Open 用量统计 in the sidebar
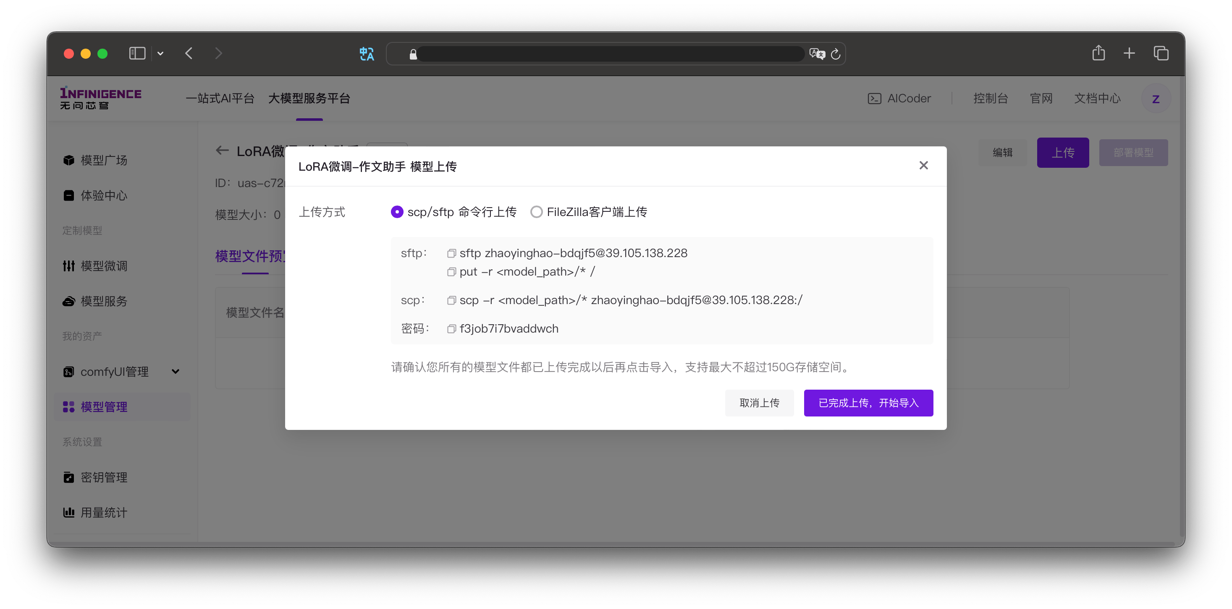This screenshot has height=609, width=1232. pyautogui.click(x=123, y=513)
